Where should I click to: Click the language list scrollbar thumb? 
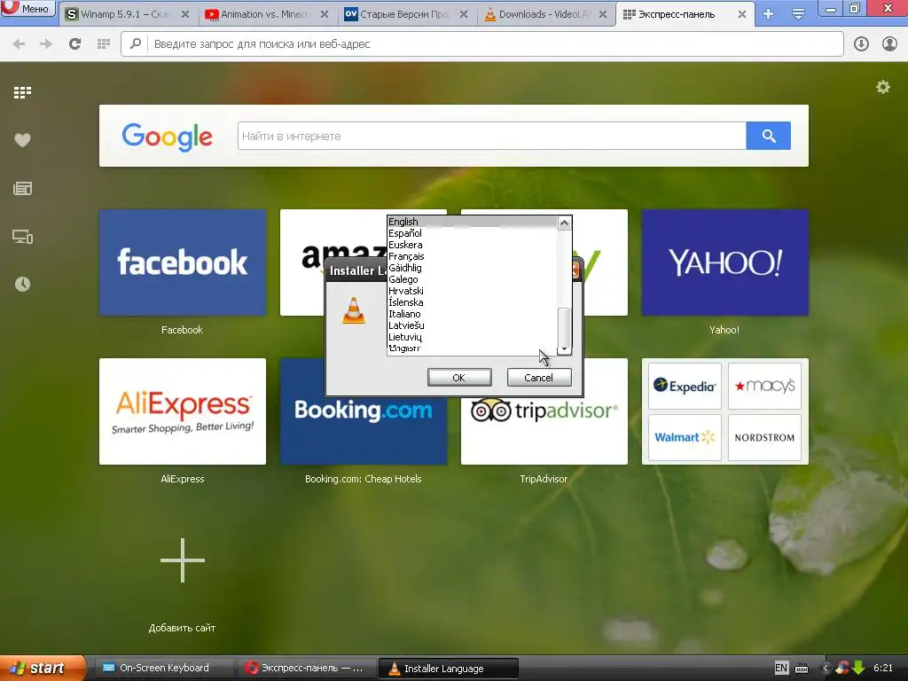click(564, 326)
